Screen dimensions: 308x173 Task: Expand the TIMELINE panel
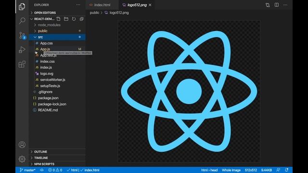[57, 158]
